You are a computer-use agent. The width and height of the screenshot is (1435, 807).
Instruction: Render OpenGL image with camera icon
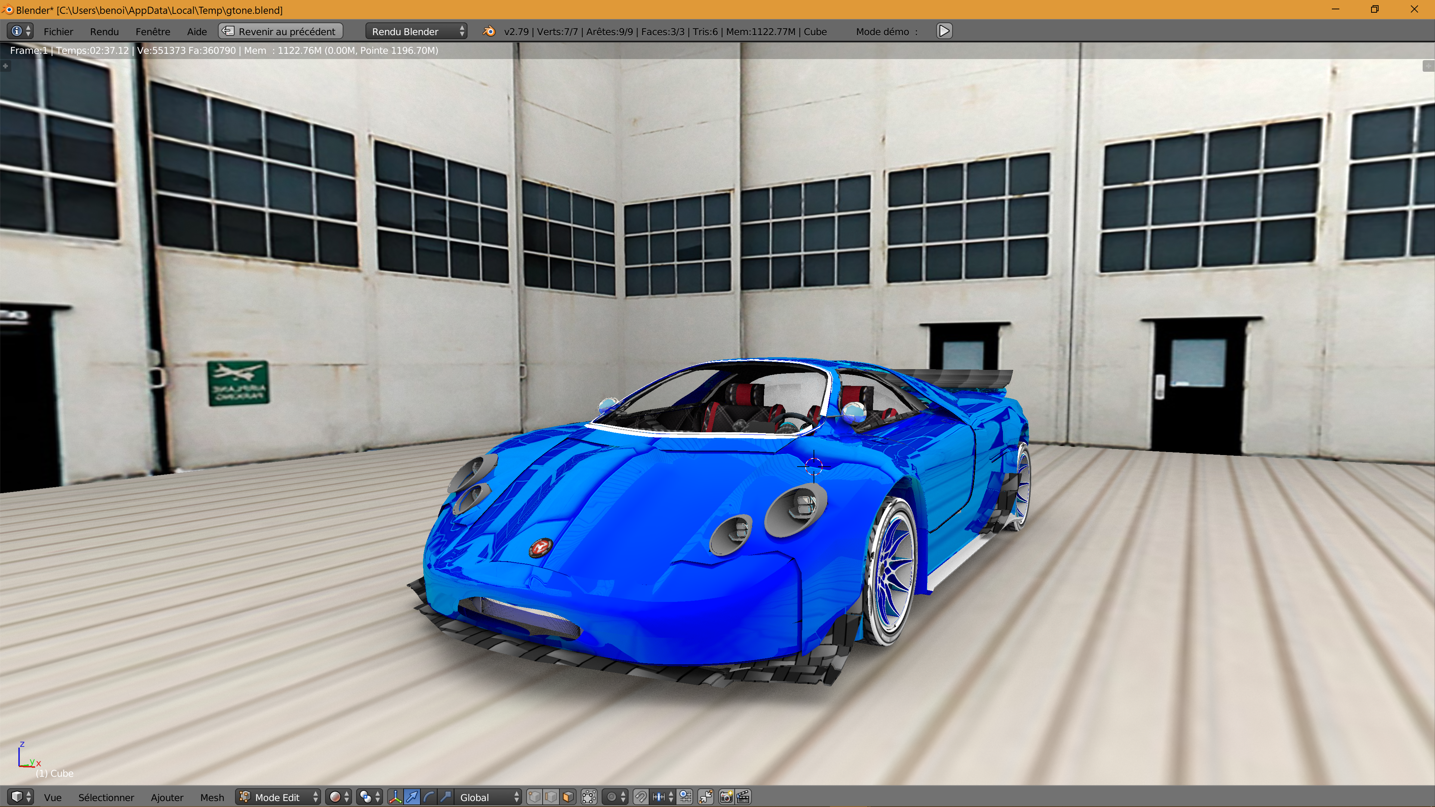[726, 797]
